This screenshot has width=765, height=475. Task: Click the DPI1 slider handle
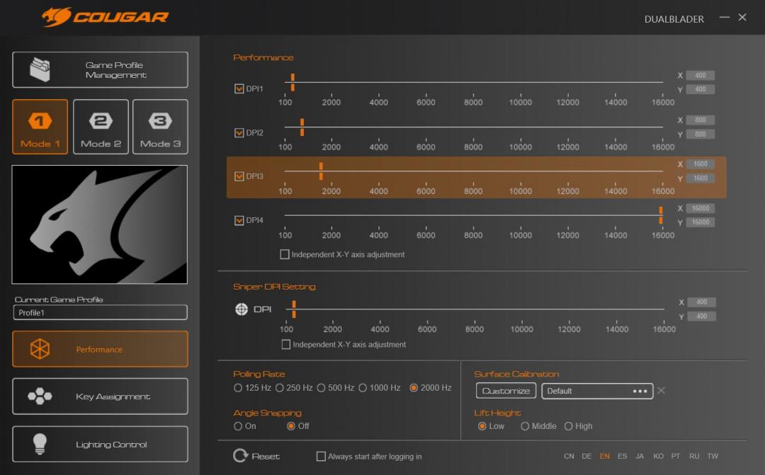[293, 82]
